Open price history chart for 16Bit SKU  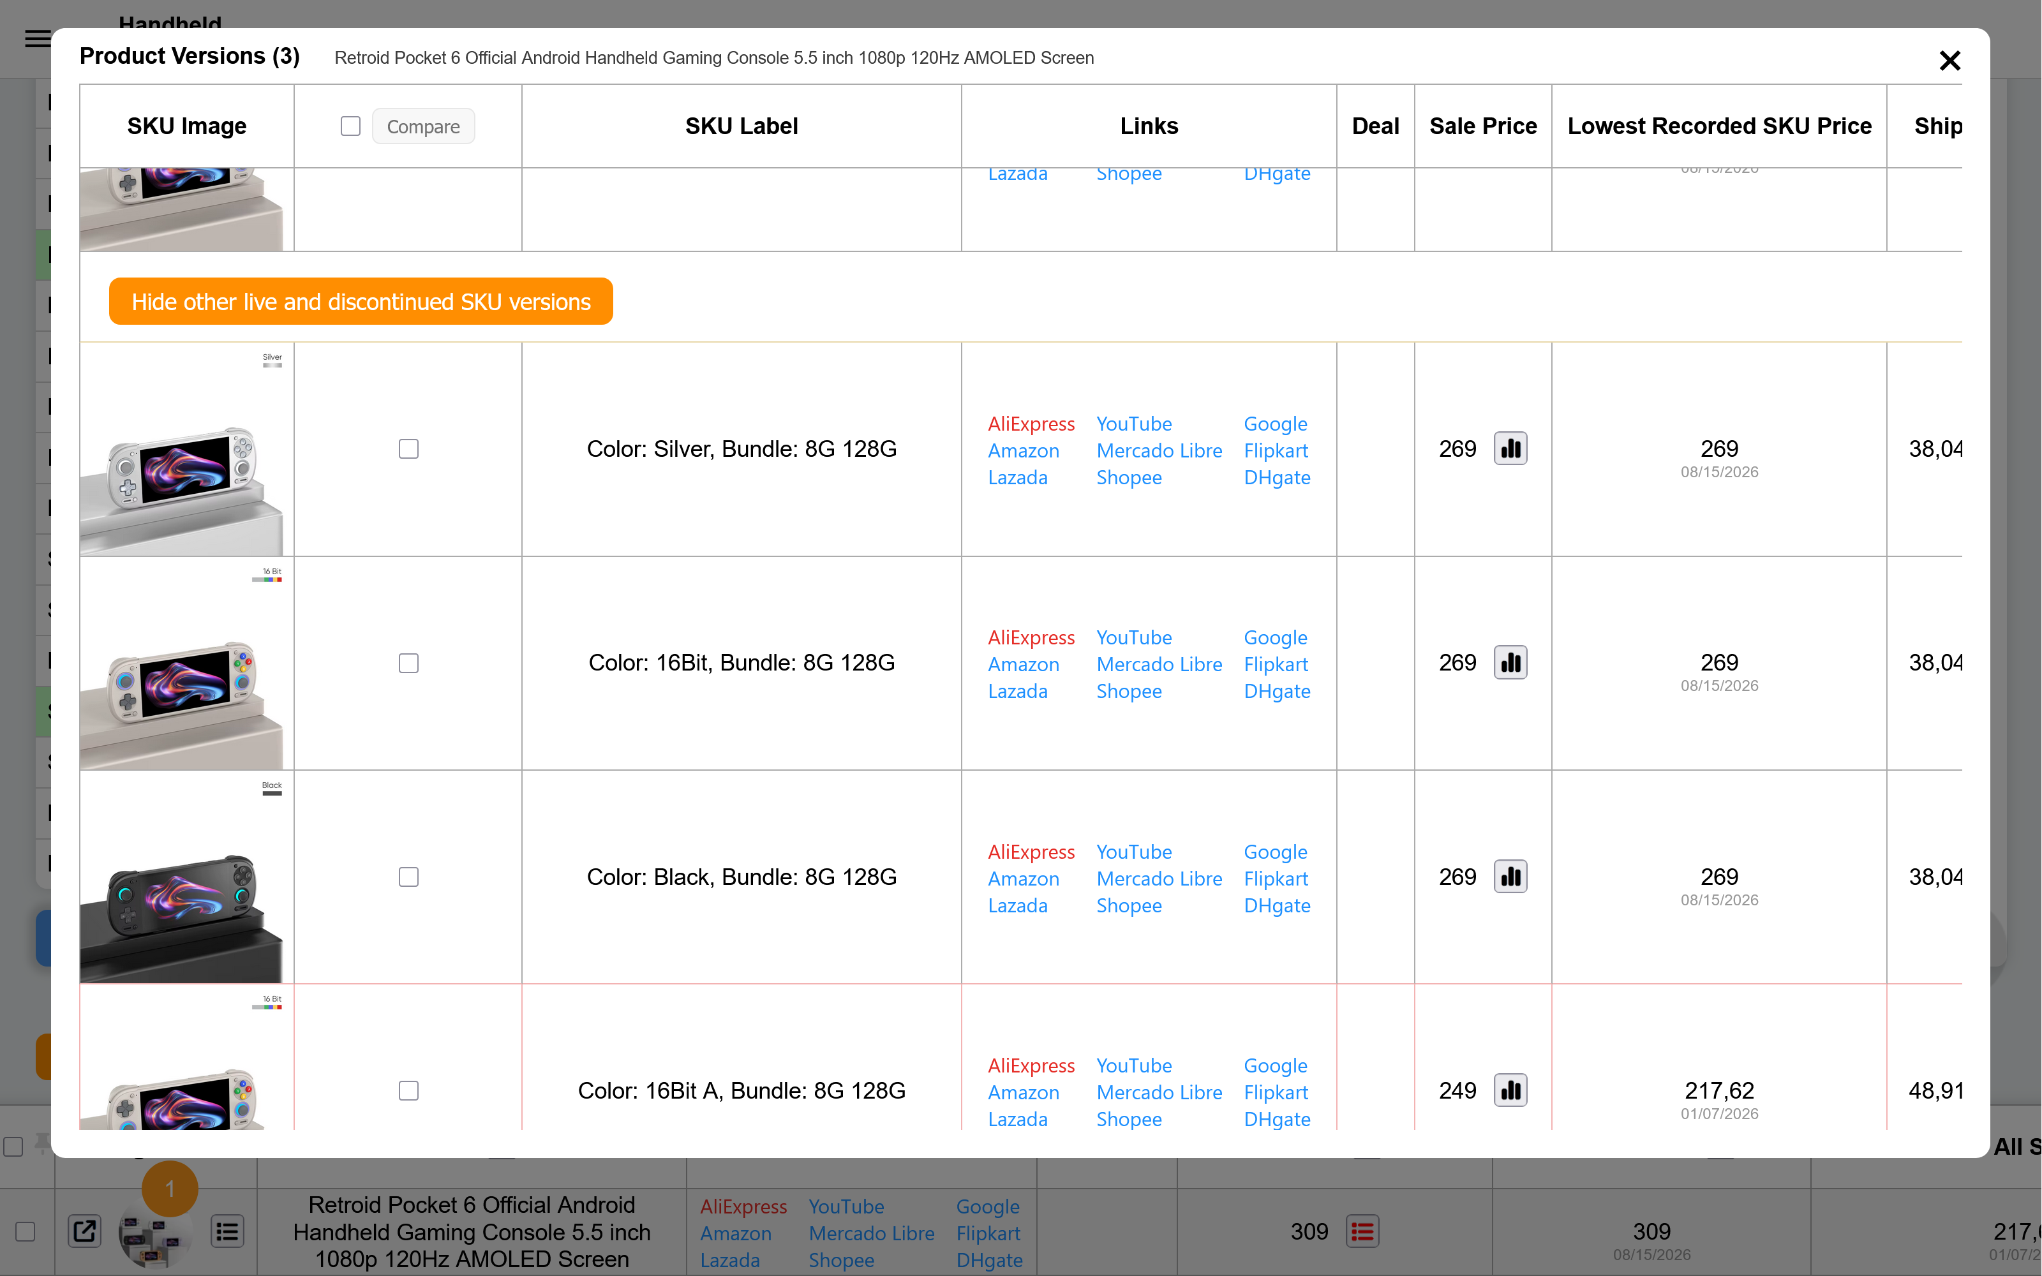1510,662
